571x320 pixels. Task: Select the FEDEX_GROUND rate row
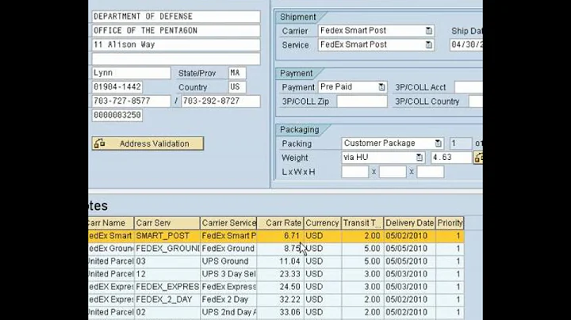pos(276,249)
